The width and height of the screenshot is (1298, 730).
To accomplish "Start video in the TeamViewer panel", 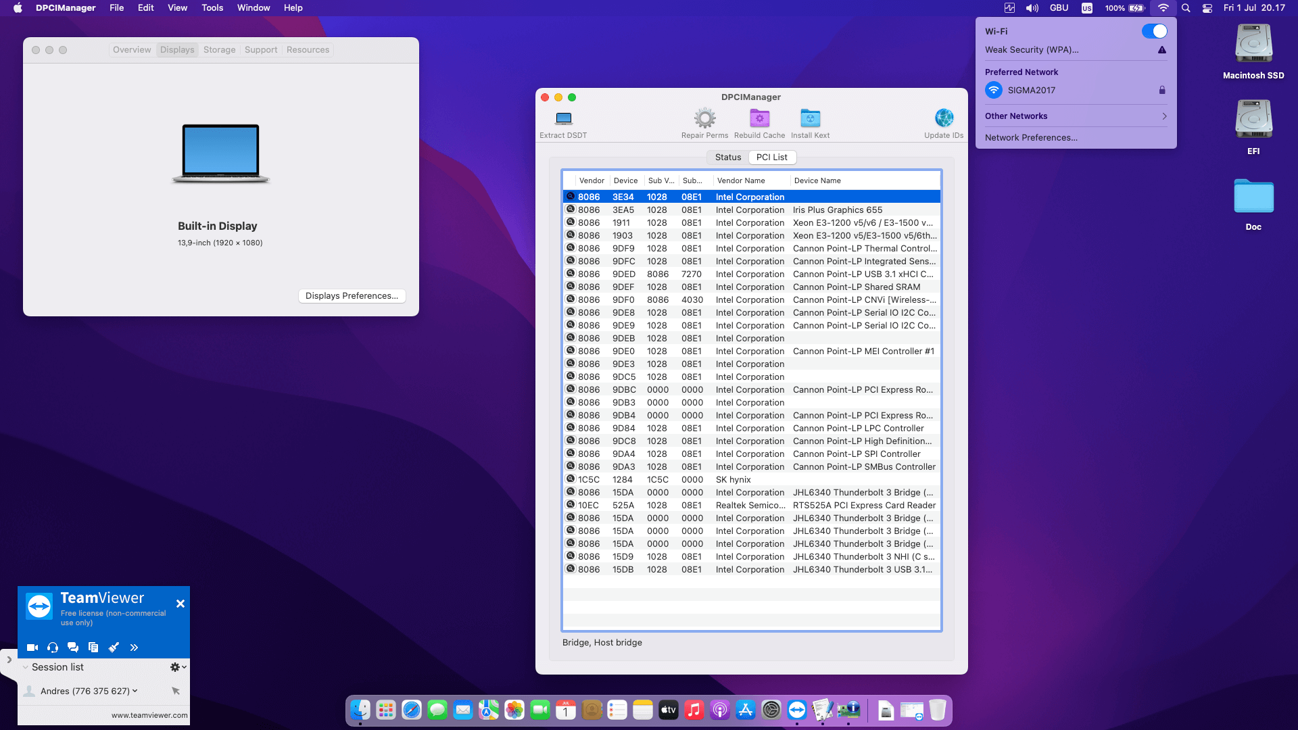I will [32, 648].
